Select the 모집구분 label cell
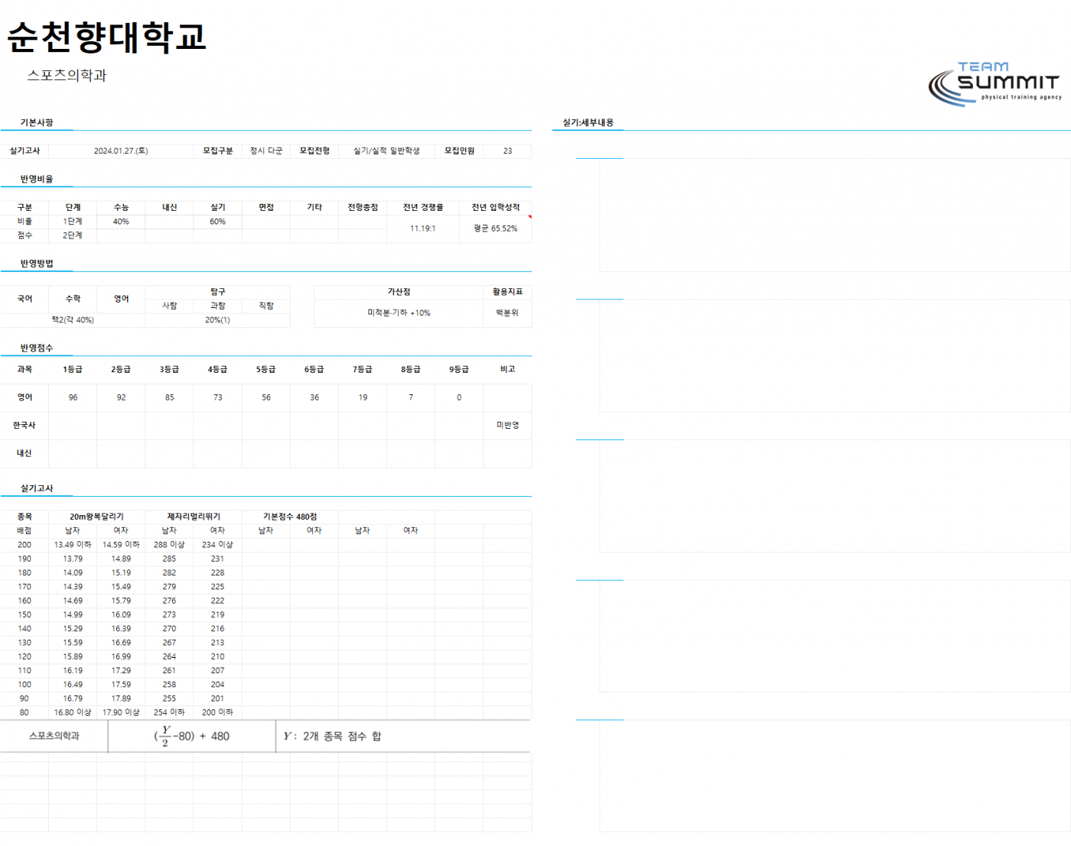This screenshot has height=846, width=1071. (x=218, y=151)
